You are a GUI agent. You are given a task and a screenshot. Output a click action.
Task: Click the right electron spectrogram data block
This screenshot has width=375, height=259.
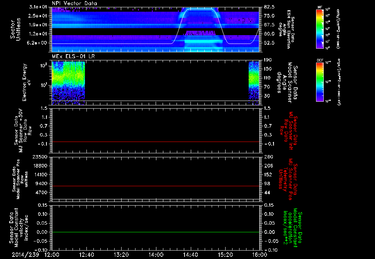click(x=253, y=80)
